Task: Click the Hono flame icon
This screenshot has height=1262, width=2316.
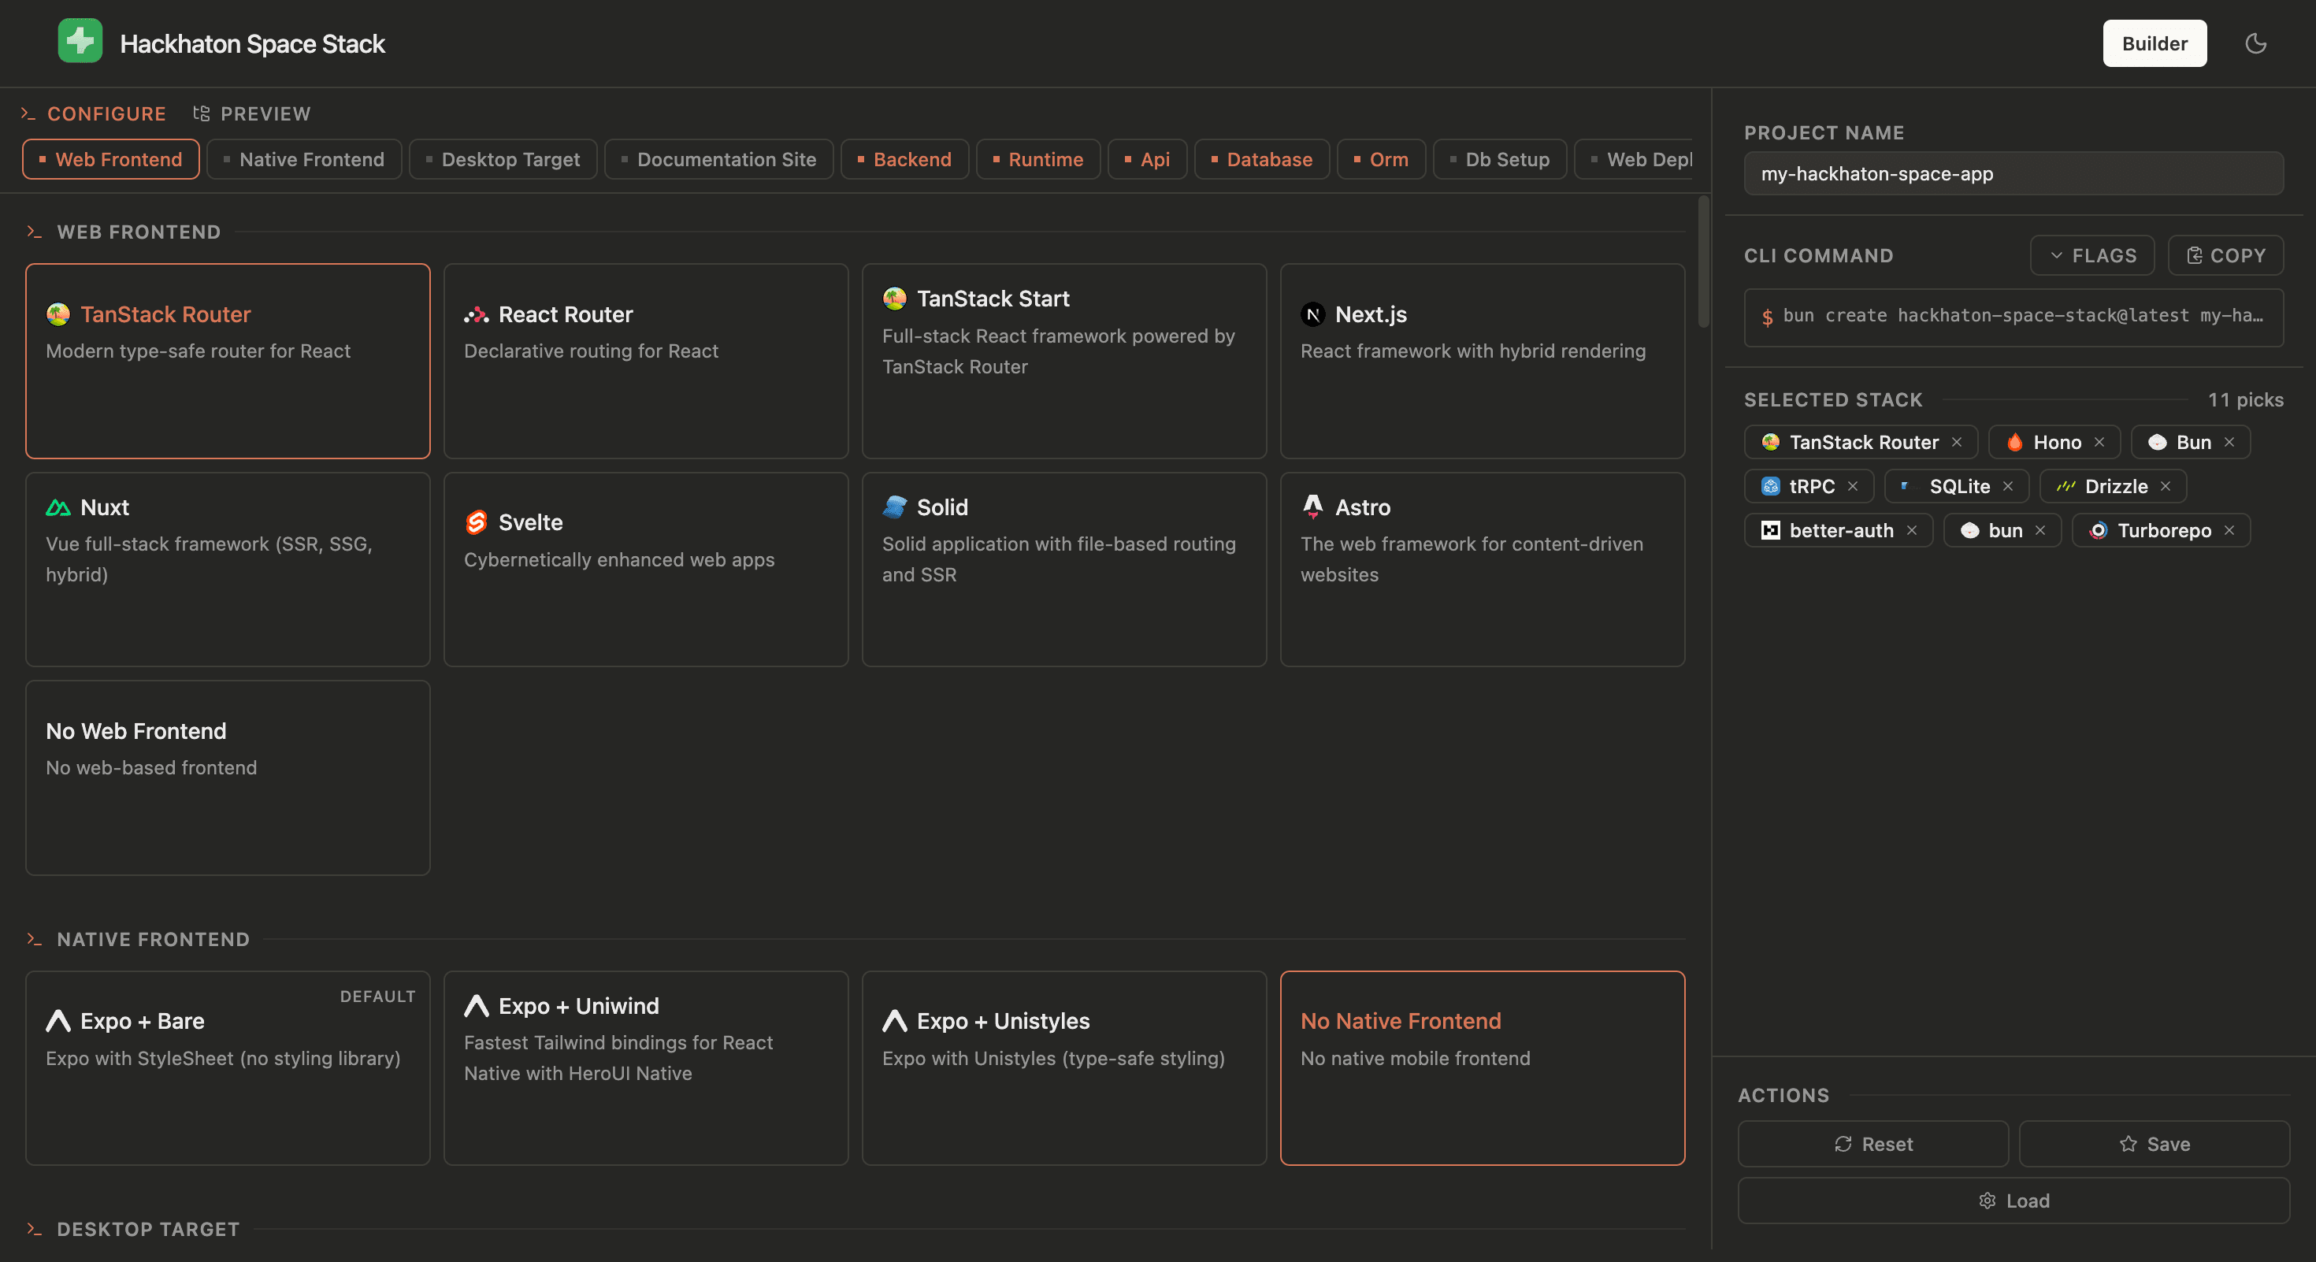Action: pos(2015,442)
